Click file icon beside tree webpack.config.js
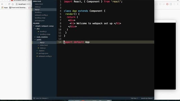Screen dimensions: 180x101 pyautogui.click(x=37, y=56)
